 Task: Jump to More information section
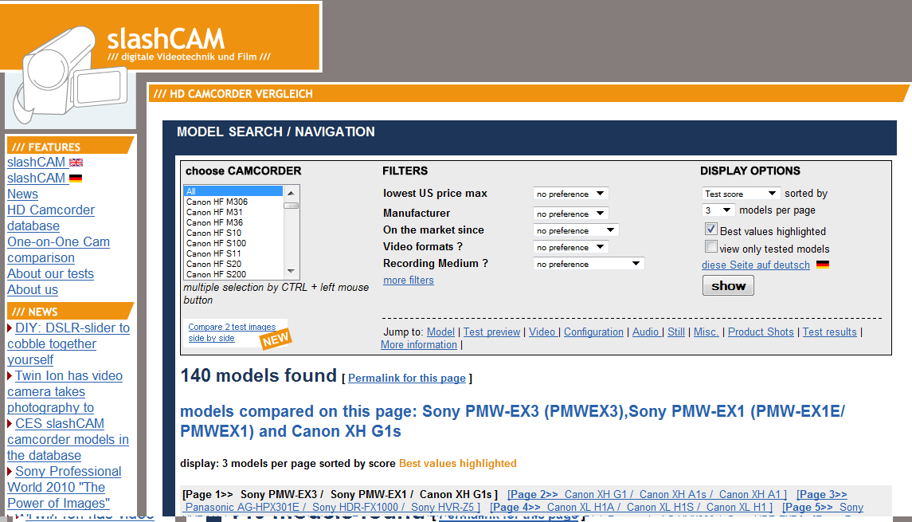pyautogui.click(x=419, y=344)
